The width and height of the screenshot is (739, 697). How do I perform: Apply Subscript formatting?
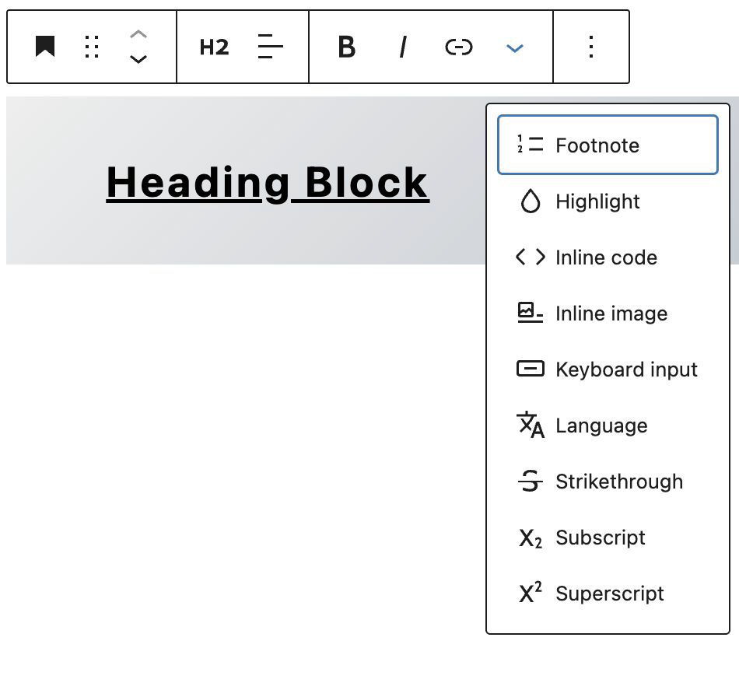pyautogui.click(x=608, y=538)
